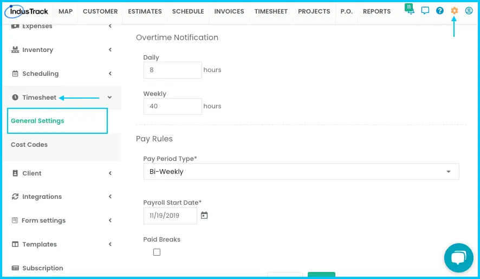Image resolution: width=480 pixels, height=279 pixels.
Task: Click the help question mark icon
Action: [439, 11]
